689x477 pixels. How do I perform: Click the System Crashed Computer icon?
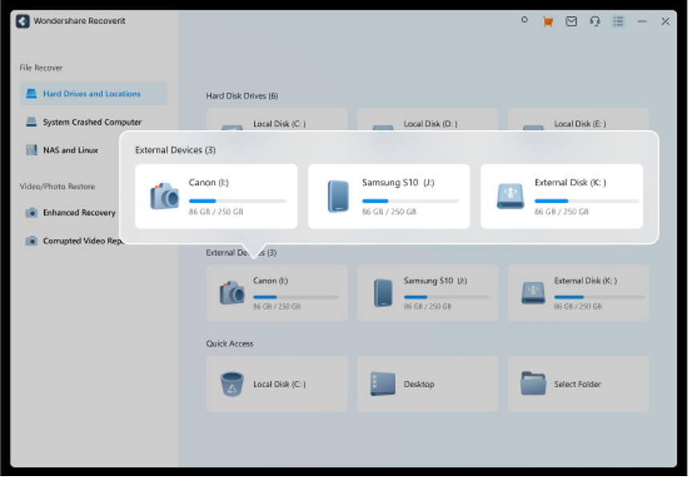[31, 122]
